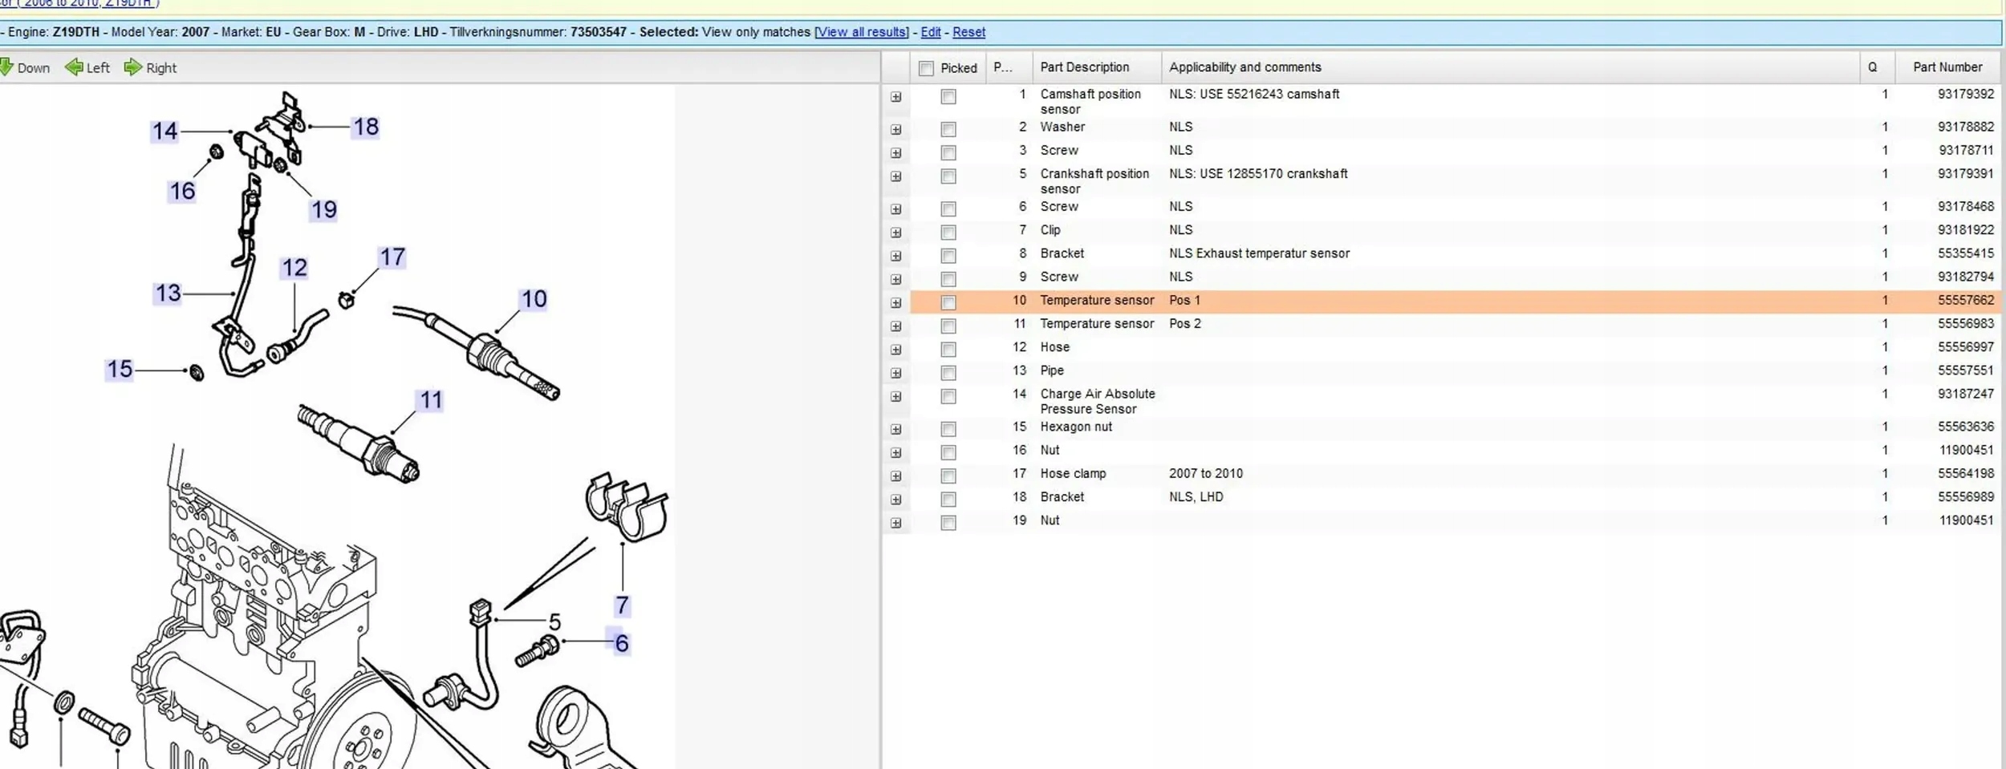
Task: Click callout number 14 in diagram
Action: (164, 131)
